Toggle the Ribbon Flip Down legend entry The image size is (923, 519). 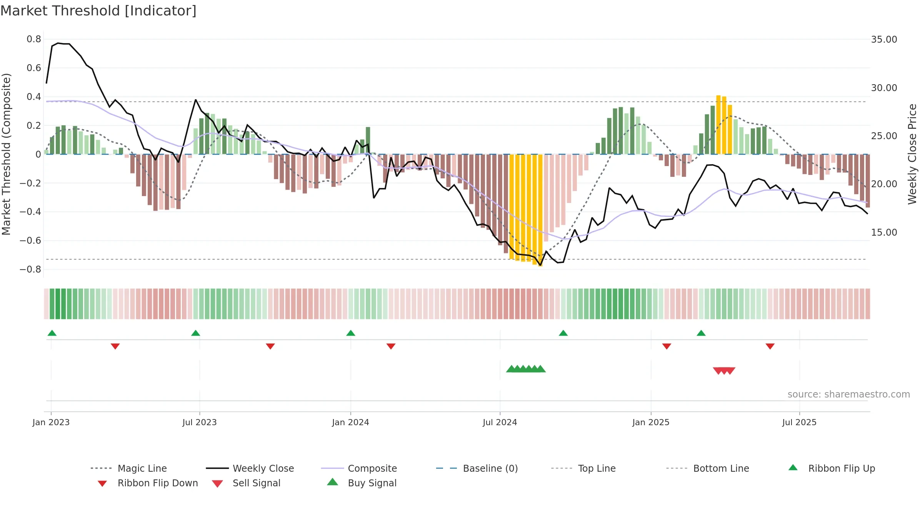coord(147,483)
